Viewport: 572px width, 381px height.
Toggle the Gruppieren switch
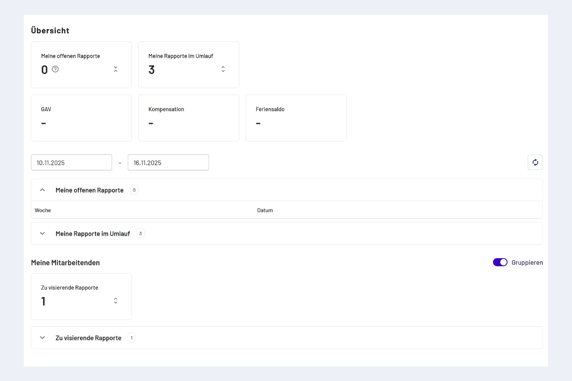click(500, 262)
